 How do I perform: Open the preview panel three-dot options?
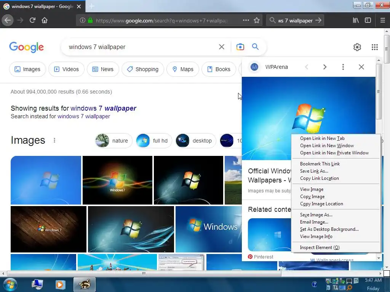343,67
